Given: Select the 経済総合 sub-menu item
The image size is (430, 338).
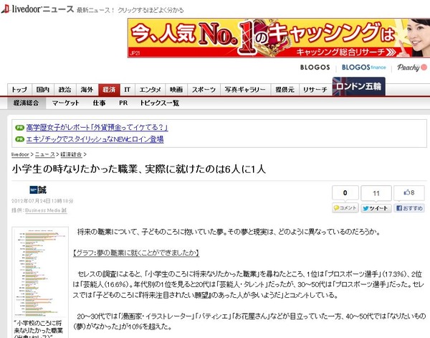Looking at the screenshot, I should [27, 103].
